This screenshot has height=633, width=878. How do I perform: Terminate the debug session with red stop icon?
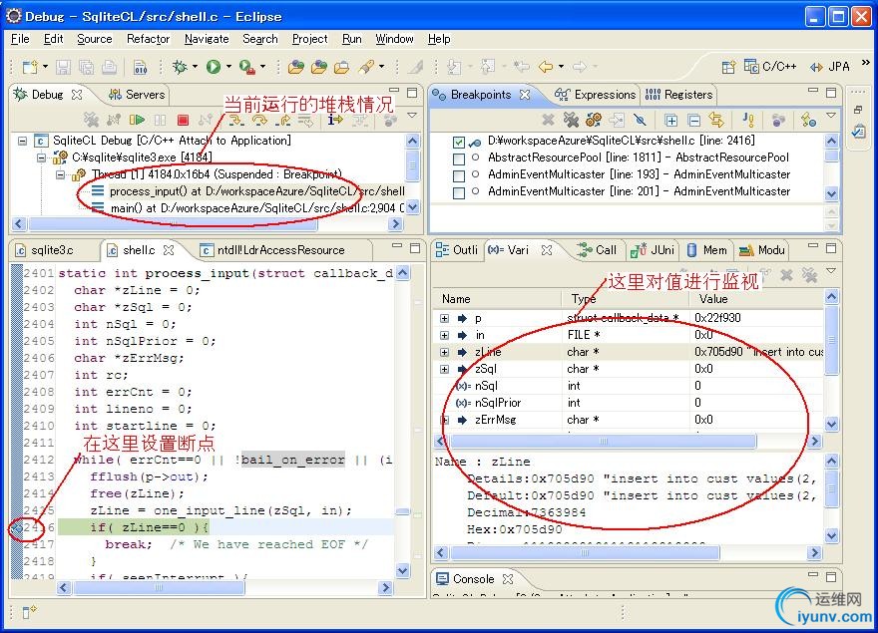(x=183, y=120)
